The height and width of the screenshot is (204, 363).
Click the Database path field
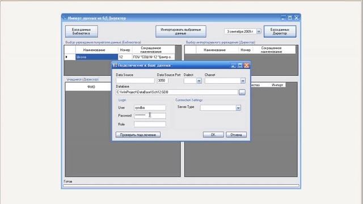pyautogui.click(x=177, y=92)
